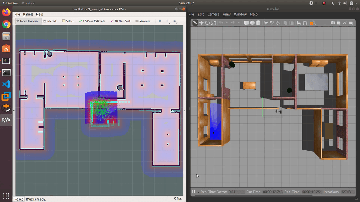Click the Reset button in RViz

[x=19, y=199]
